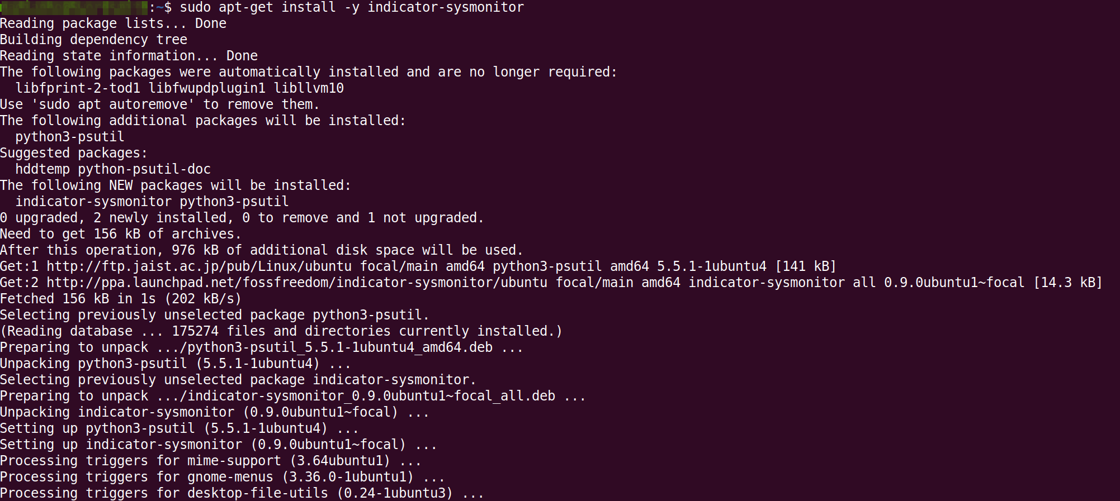Click 'python3-psutil' under additional packages line

point(70,137)
